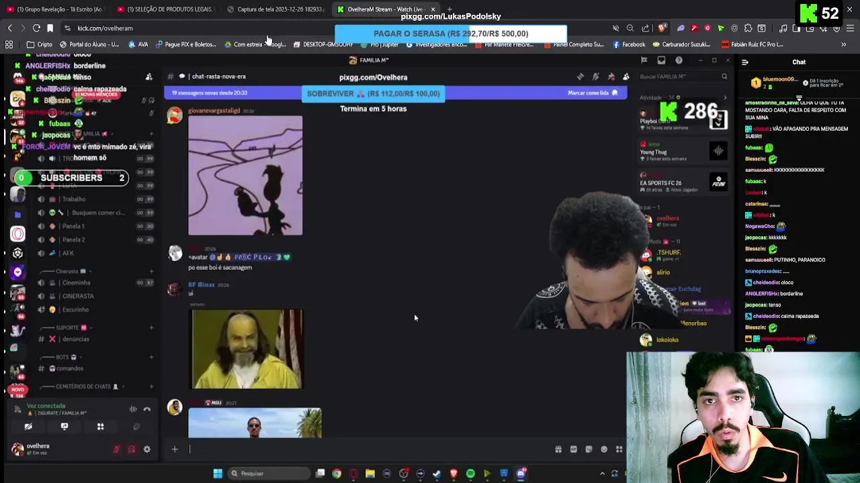Click the message text input
This screenshot has height=483, width=860.
[370, 449]
